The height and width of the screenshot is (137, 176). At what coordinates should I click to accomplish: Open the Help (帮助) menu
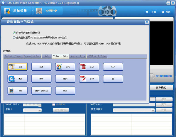[x=168, y=12]
